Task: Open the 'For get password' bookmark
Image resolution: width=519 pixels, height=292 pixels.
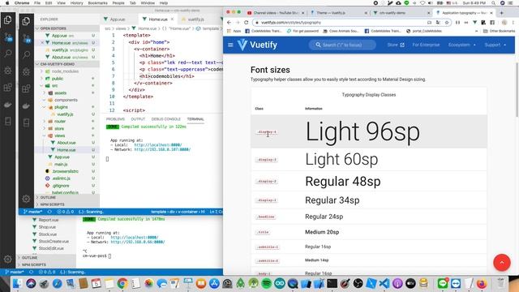Action: (x=302, y=31)
